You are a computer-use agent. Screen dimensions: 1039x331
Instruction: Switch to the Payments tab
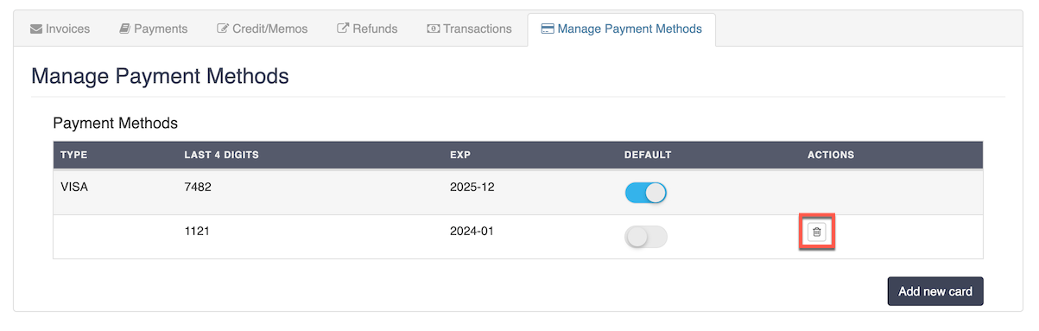(153, 29)
